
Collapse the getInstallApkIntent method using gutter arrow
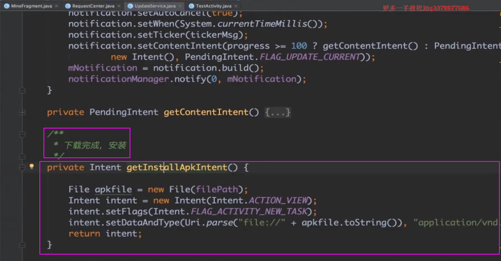[x=23, y=167]
